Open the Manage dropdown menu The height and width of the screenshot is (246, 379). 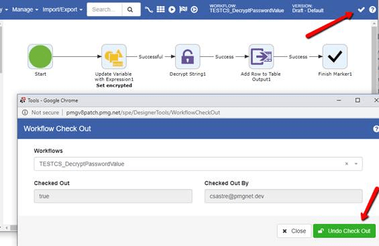(x=25, y=9)
